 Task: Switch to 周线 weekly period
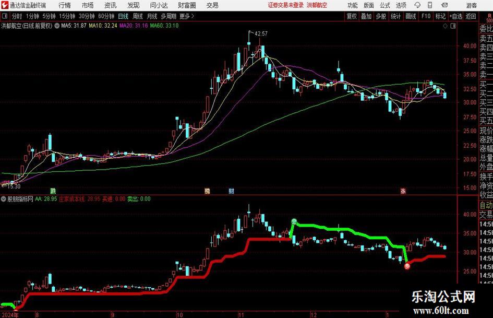click(138, 16)
